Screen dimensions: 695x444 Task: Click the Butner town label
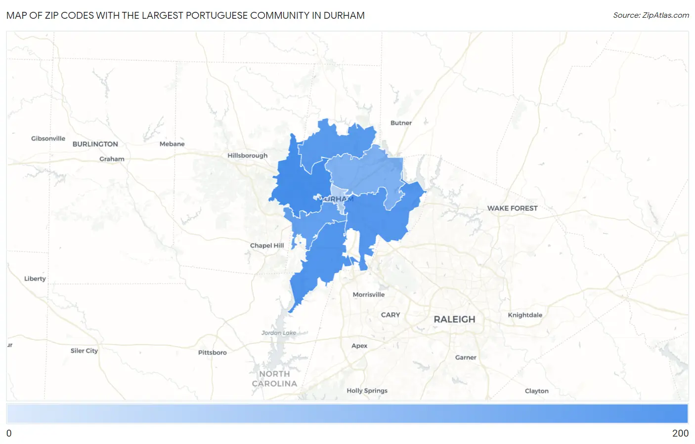[x=401, y=123]
